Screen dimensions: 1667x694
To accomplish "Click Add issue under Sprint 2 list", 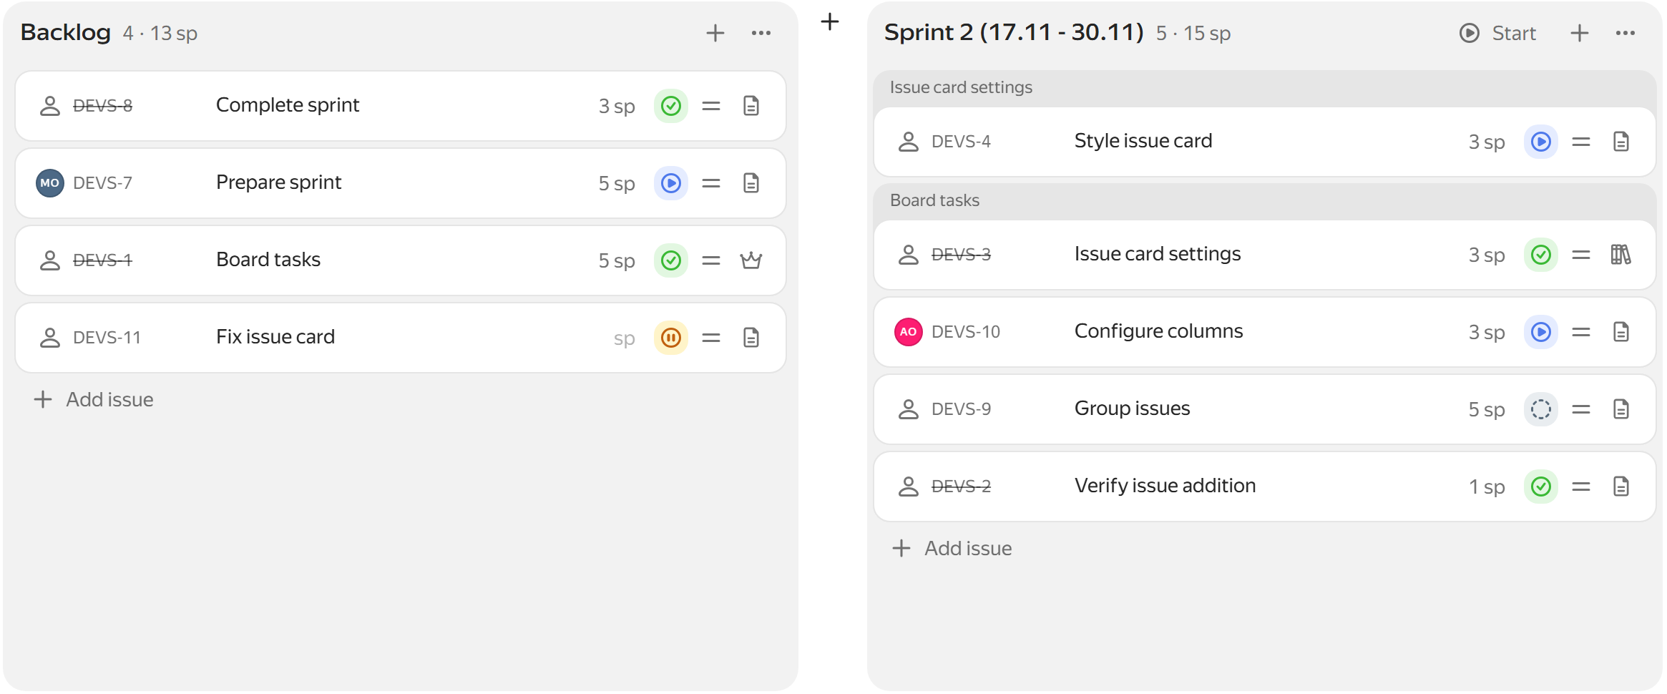I will 952,548.
